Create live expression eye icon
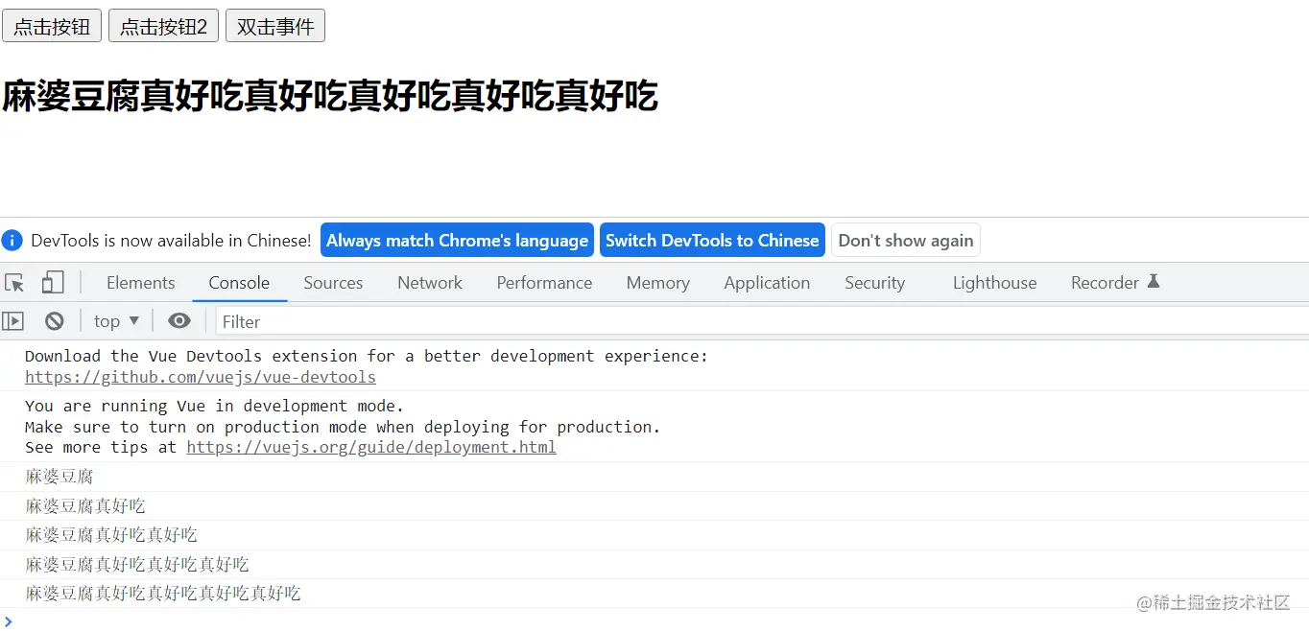The image size is (1309, 631). click(x=179, y=321)
